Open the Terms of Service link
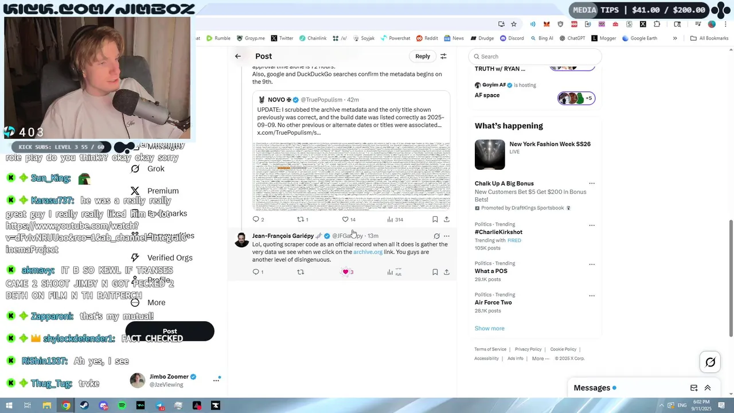The width and height of the screenshot is (734, 413). coord(490,349)
